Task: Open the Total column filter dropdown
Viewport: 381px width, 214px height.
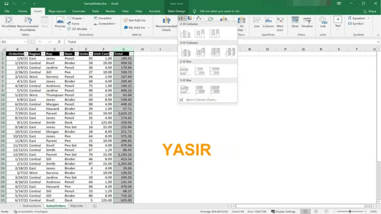Action: (131, 54)
